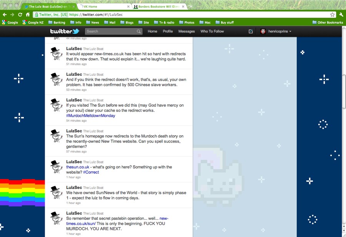Image resolution: width=346 pixels, height=237 pixels.
Task: Open the '54 minutes ago' timestamp link
Action: [x=77, y=121]
